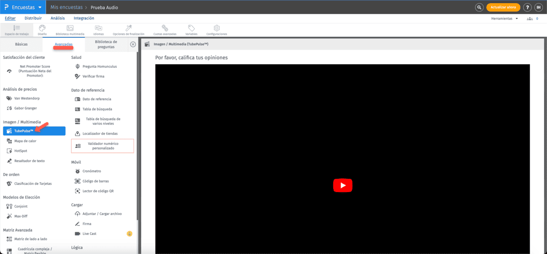Switch to the Editar tab
Viewport: 547px width, 254px height.
coord(10,18)
